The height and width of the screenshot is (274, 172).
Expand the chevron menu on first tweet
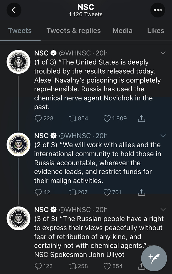(x=163, y=53)
